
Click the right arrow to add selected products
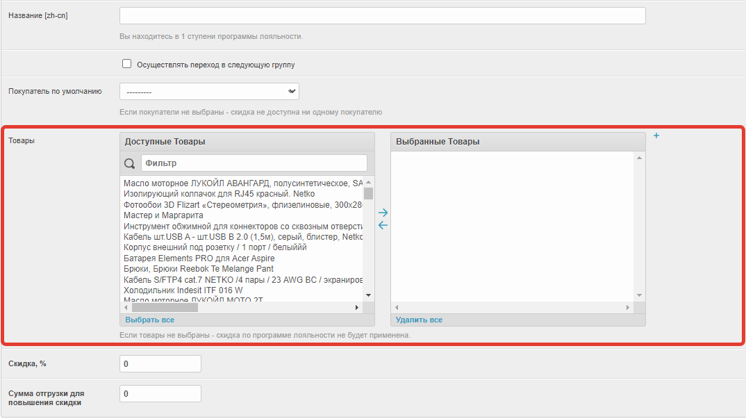pyautogui.click(x=383, y=213)
